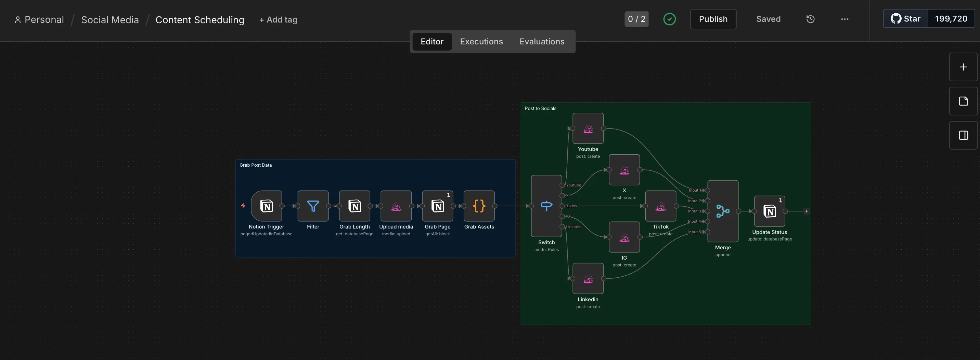Click the Linkedin output of the Switch node

pos(562,227)
